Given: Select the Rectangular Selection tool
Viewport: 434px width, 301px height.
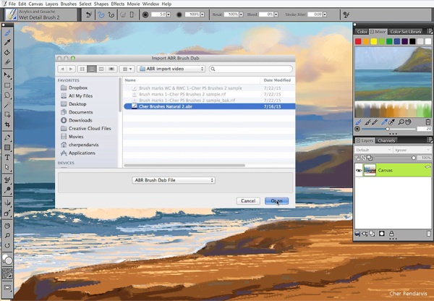Looking at the screenshot, I should (x=7, y=85).
